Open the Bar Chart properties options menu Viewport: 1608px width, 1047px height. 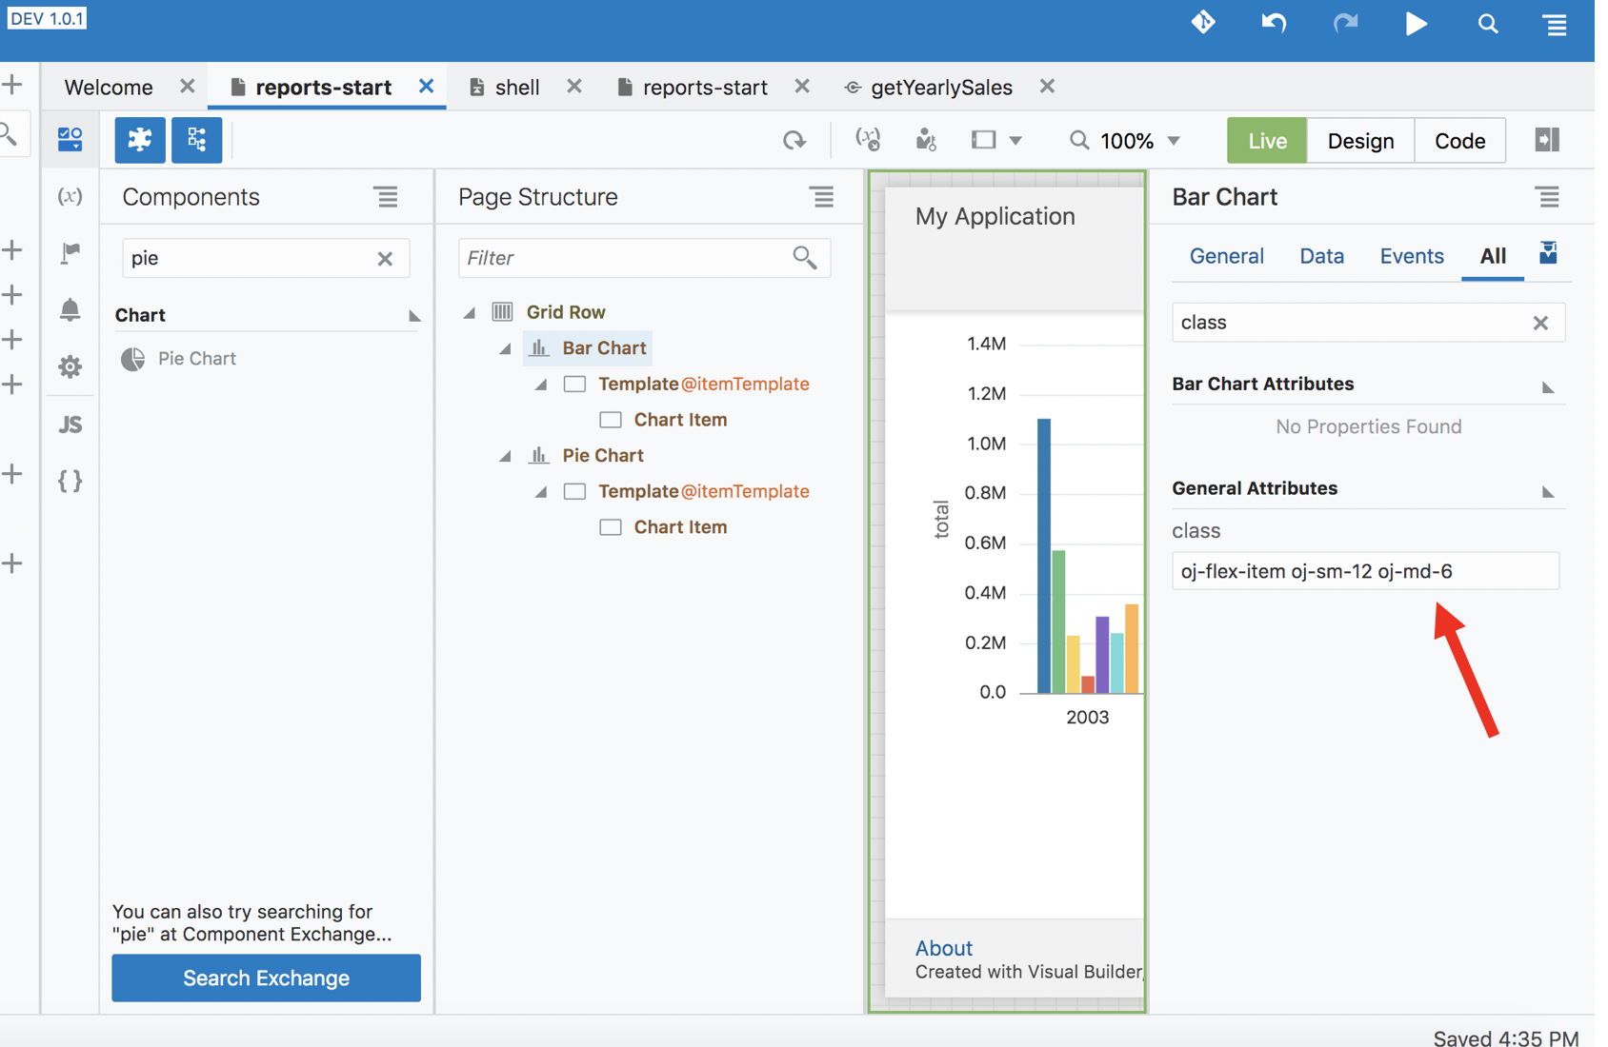click(1548, 197)
